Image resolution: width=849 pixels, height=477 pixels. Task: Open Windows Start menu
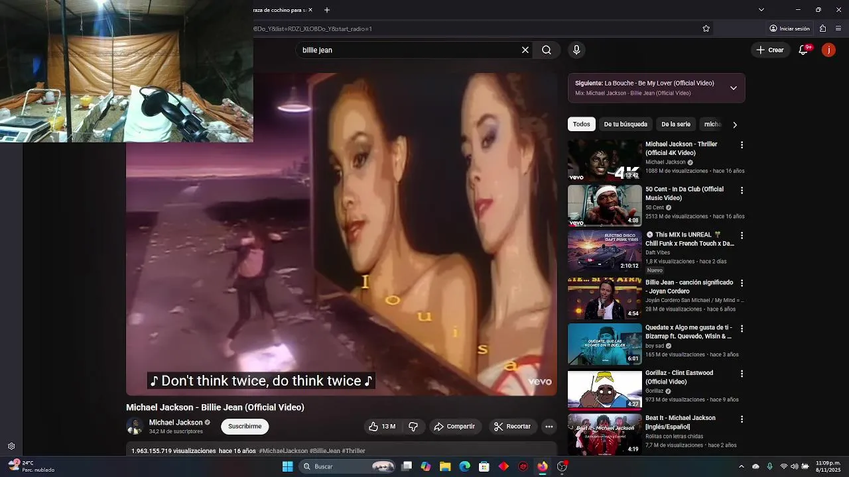tap(287, 466)
